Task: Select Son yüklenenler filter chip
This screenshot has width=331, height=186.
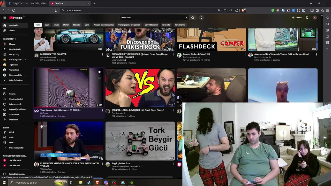Action: [151, 25]
